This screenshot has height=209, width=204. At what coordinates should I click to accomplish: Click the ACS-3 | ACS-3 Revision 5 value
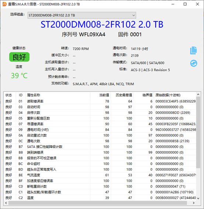pyautogui.click(x=150, y=70)
